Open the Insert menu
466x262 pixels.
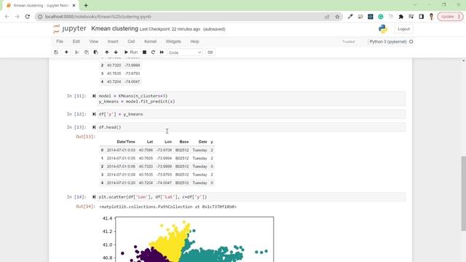tap(113, 41)
